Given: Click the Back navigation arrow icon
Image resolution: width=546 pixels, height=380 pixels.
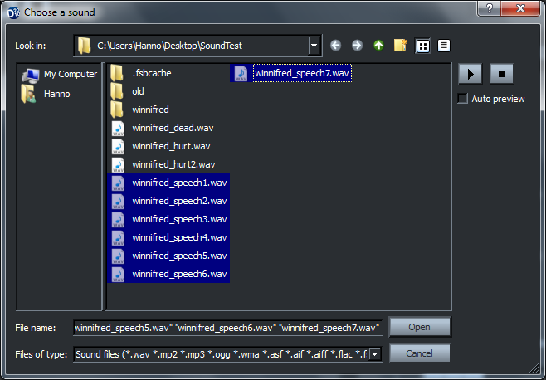Looking at the screenshot, I should click(x=335, y=46).
